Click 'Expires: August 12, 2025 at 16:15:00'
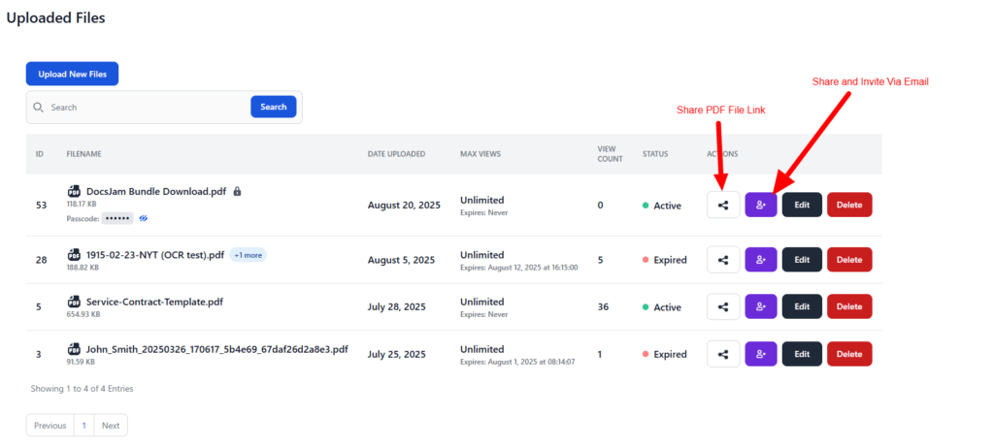The height and width of the screenshot is (447, 994). tap(519, 268)
